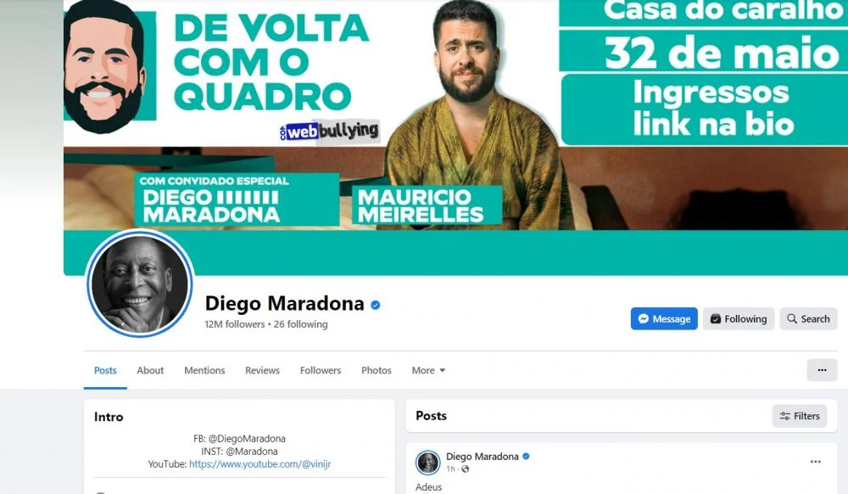Click the verified badge beside page name
Viewport: 848px width, 494px height.
376,306
